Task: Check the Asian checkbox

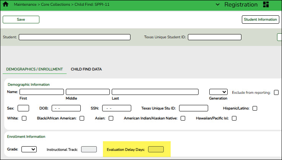Action: 111,118
